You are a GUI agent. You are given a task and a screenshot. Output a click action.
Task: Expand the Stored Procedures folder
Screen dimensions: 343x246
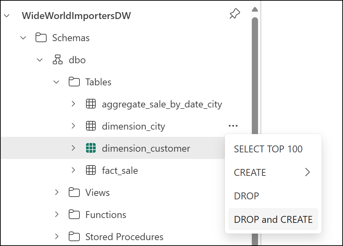pos(57,237)
